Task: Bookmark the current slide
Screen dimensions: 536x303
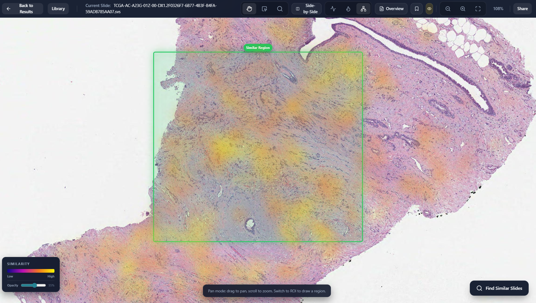Action: click(417, 9)
